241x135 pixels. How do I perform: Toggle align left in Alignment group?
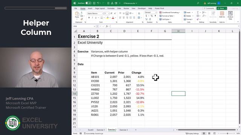point(120,18)
